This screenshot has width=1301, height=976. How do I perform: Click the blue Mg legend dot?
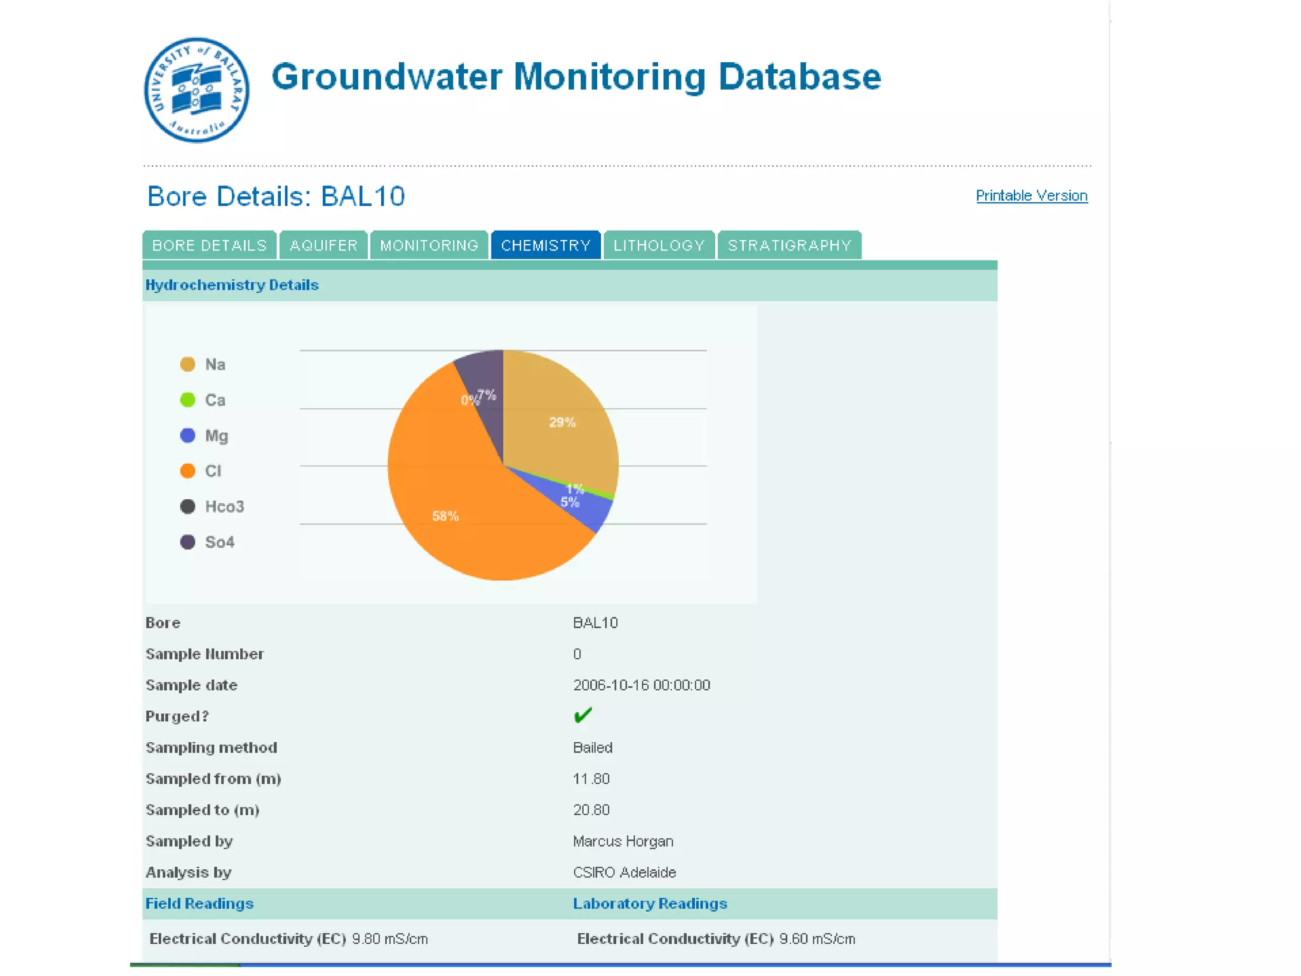187,435
